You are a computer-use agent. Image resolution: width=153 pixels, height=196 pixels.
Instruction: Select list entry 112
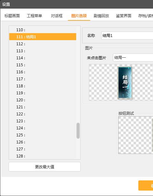coord(43,44)
